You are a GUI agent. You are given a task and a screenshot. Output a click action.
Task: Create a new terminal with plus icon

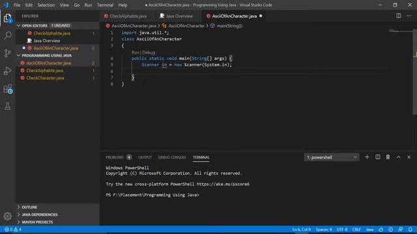[367, 157]
